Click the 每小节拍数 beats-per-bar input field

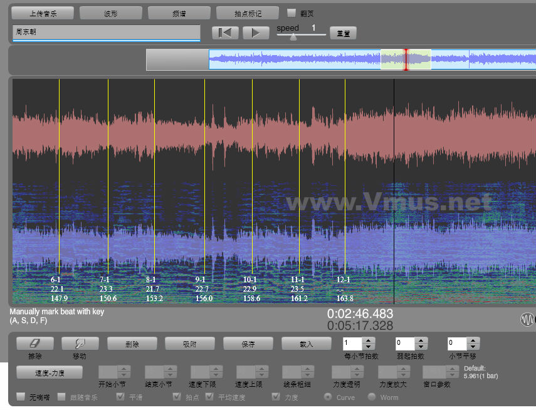coord(352,344)
